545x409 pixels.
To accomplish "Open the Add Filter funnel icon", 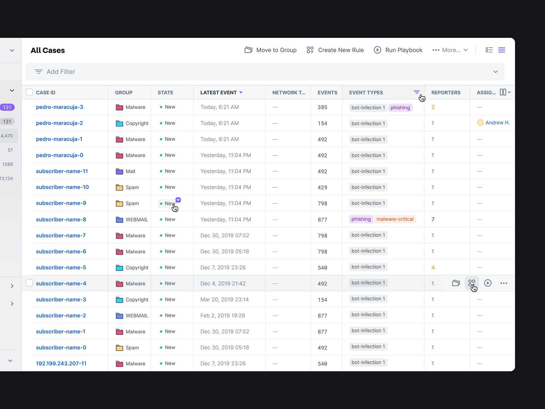I will point(39,72).
